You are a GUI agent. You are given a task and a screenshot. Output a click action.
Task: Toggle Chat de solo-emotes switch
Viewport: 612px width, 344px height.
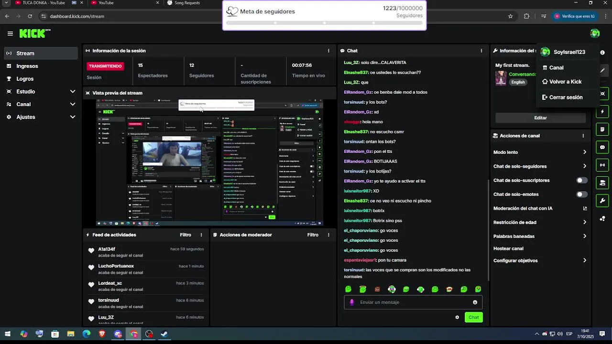tap(582, 194)
